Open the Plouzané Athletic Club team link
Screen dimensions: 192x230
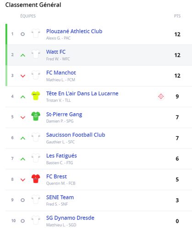(74, 31)
